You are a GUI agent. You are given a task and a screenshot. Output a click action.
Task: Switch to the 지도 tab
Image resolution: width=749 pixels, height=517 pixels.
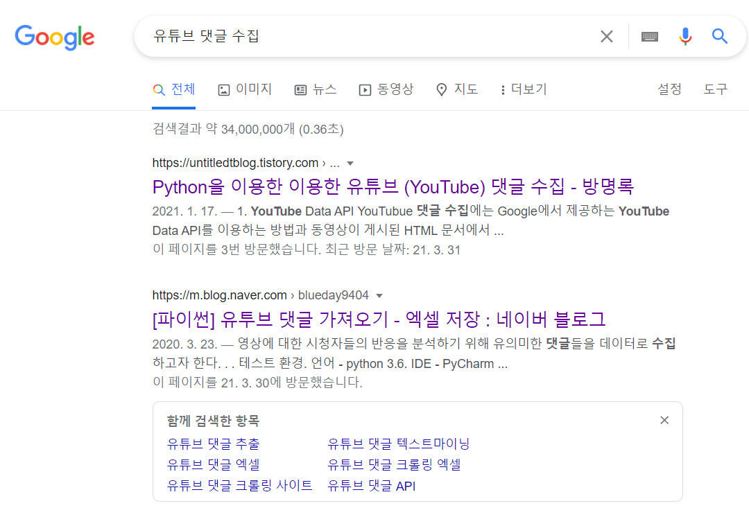click(457, 89)
